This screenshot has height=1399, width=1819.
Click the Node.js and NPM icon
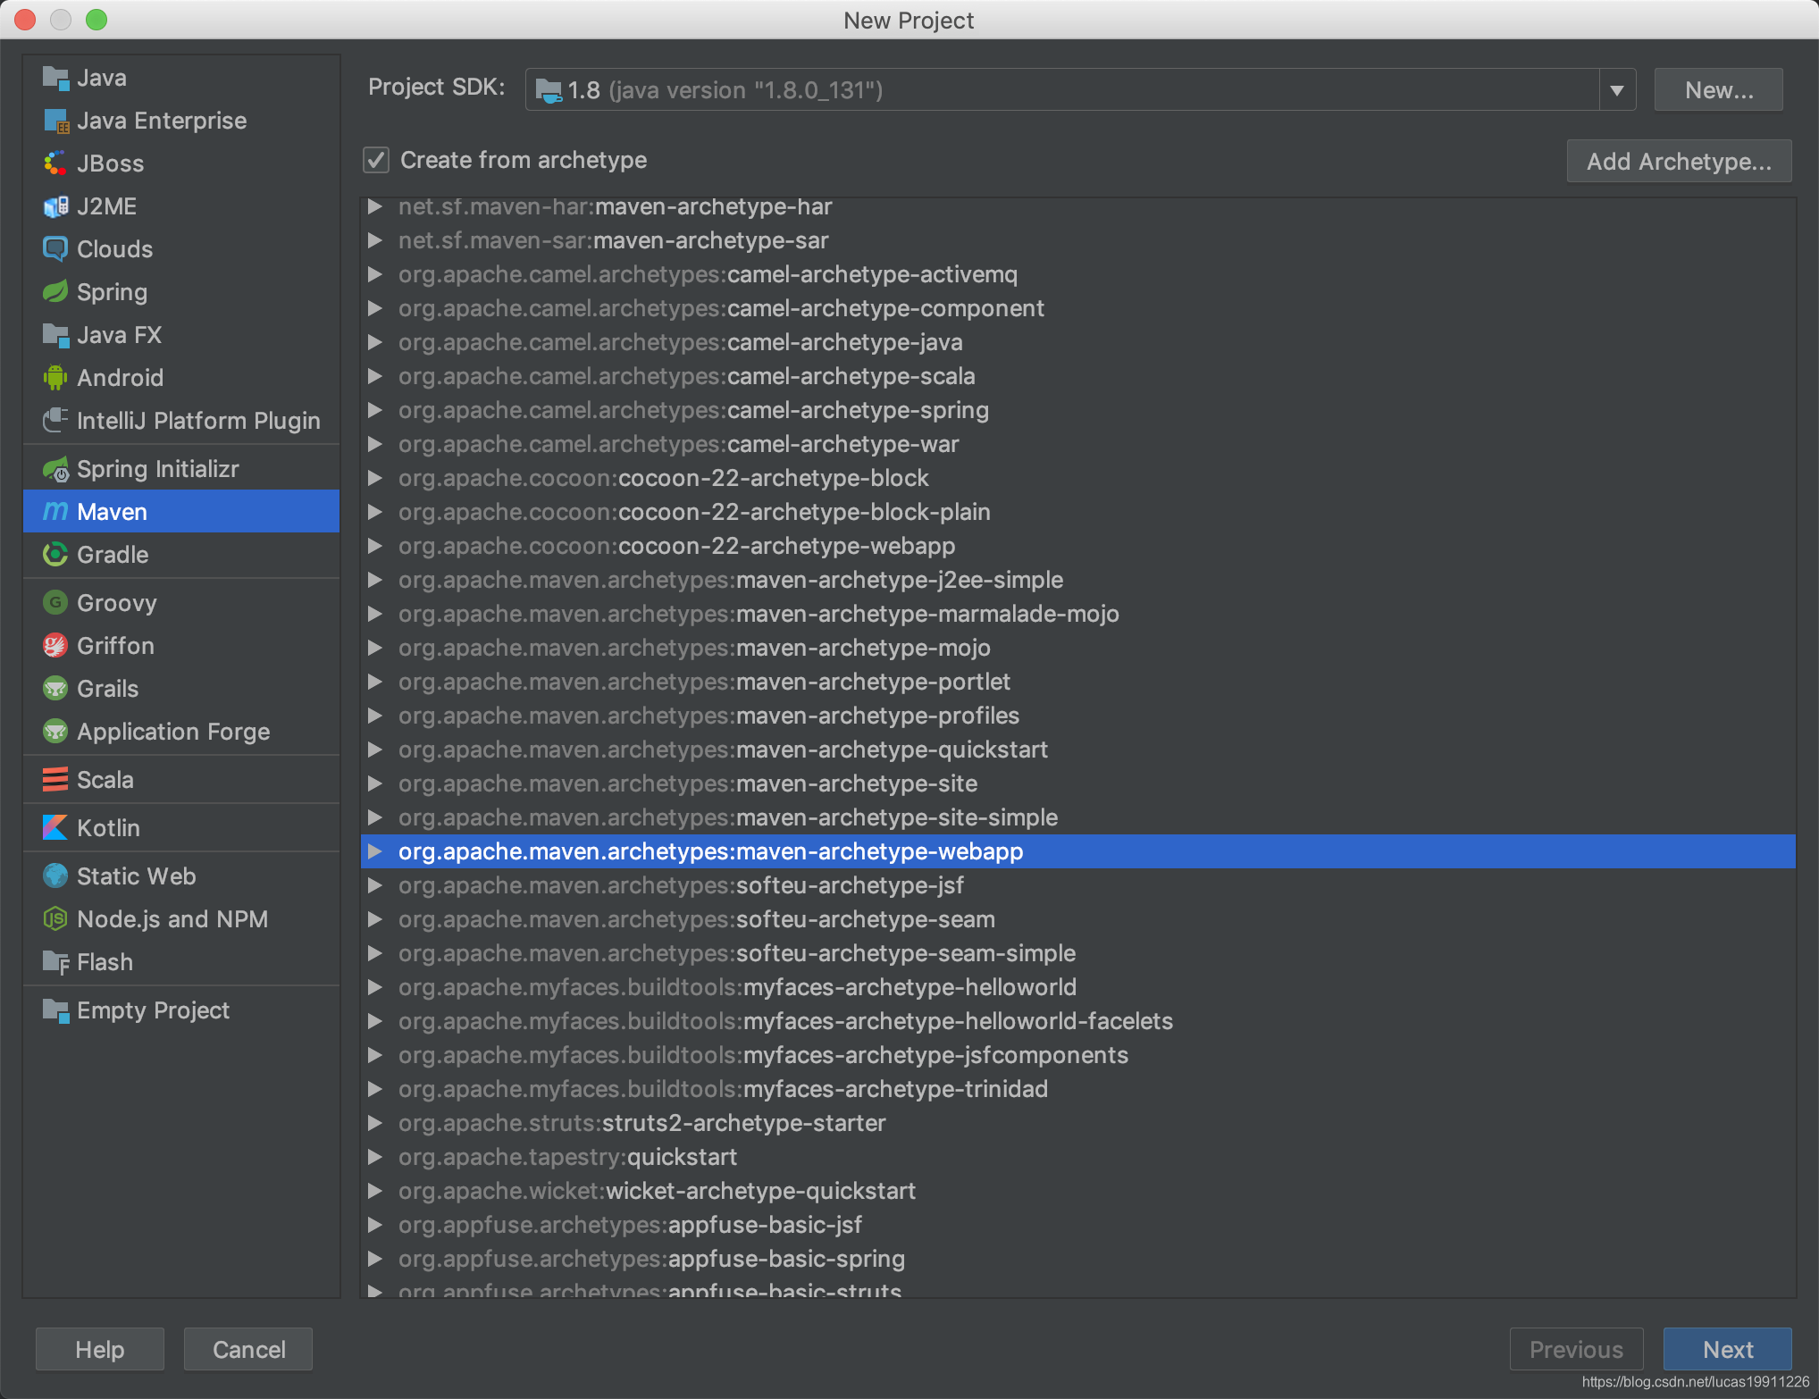point(55,919)
